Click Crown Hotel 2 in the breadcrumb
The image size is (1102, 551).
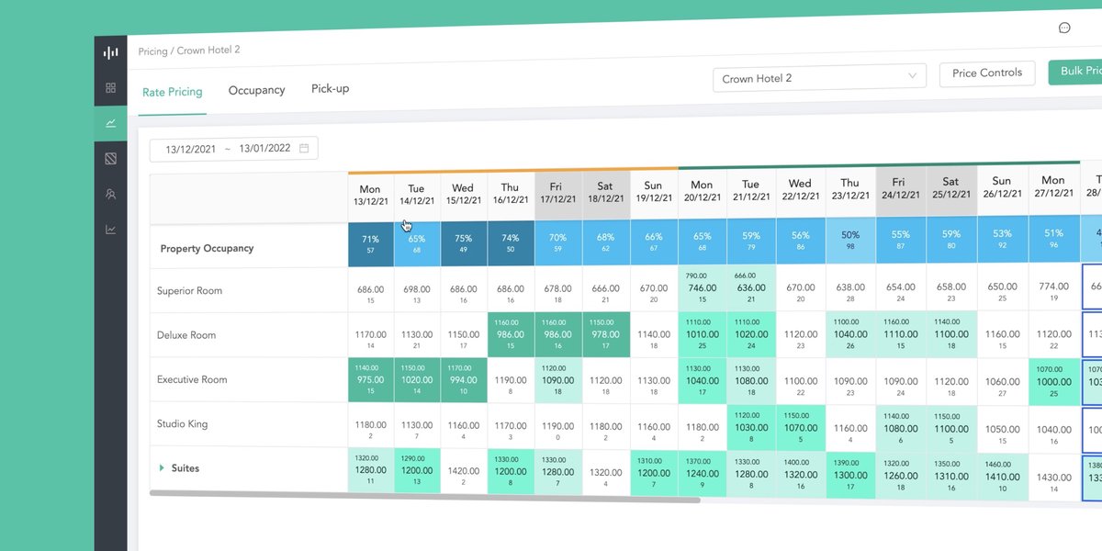(208, 50)
